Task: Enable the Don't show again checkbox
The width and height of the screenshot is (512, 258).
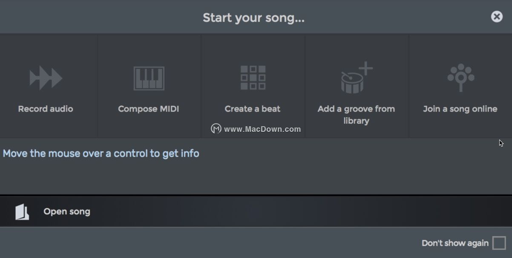Action: click(499, 243)
